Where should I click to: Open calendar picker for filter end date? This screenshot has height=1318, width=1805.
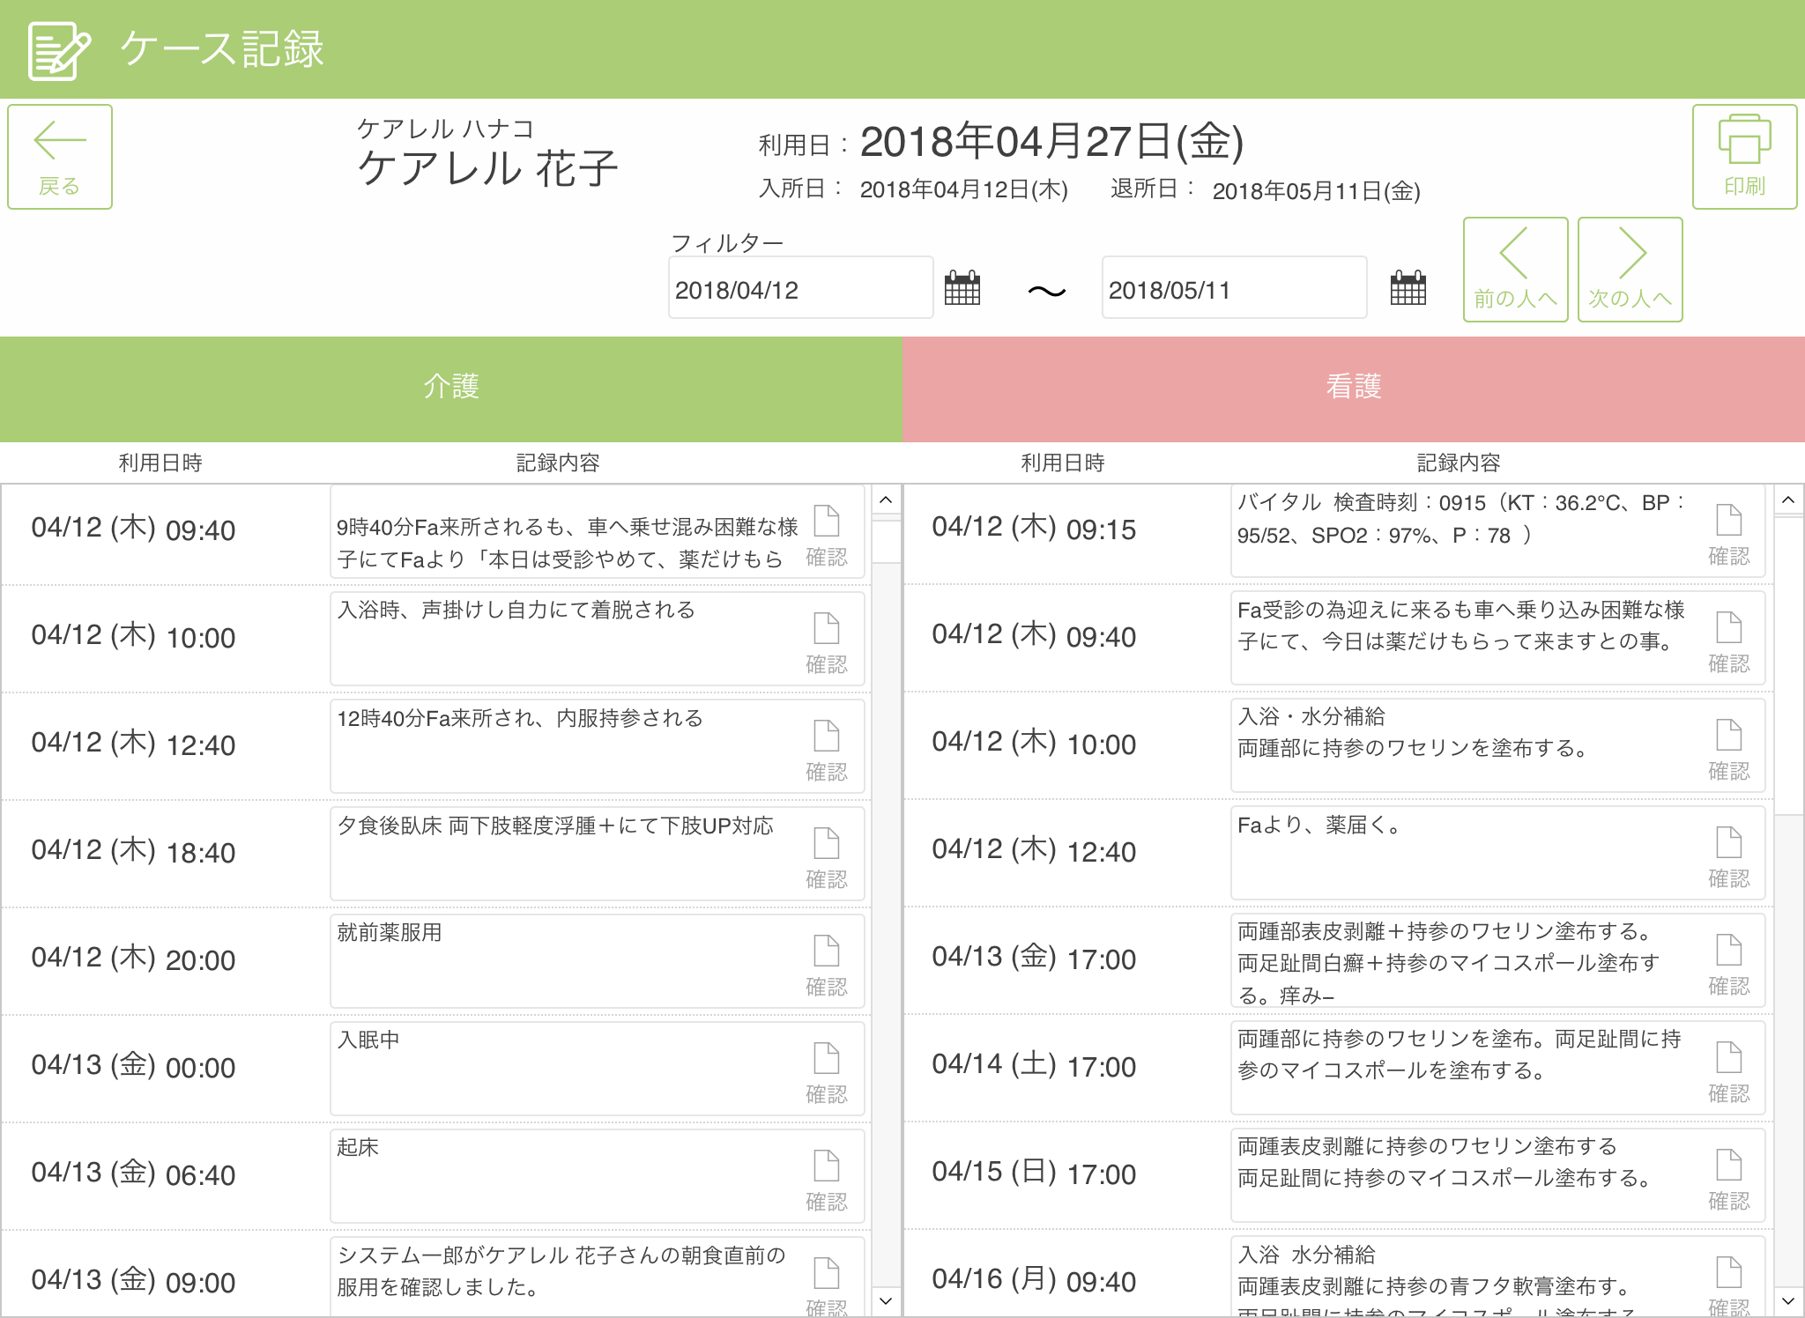[x=1408, y=288]
